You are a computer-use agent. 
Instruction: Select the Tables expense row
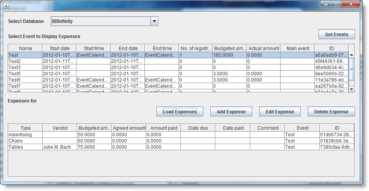(x=181, y=147)
